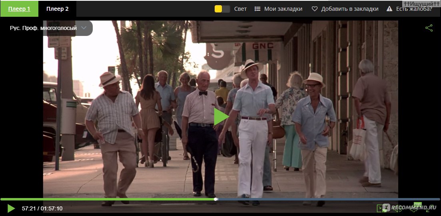The image size is (441, 216).
Task: Click the list icon beside Мои закладки
Action: point(257,9)
